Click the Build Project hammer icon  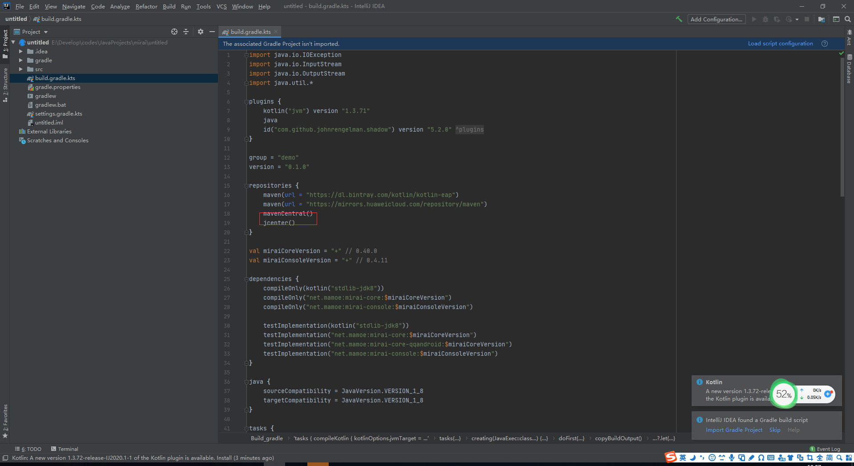point(679,19)
